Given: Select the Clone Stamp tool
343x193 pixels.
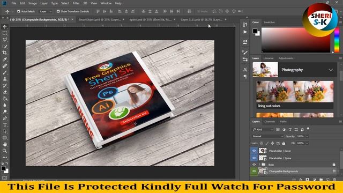Looking at the screenshot, I should [x=5, y=79].
